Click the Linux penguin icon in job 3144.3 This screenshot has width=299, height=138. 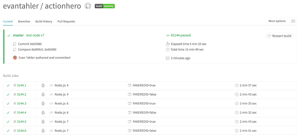click(x=43, y=103)
